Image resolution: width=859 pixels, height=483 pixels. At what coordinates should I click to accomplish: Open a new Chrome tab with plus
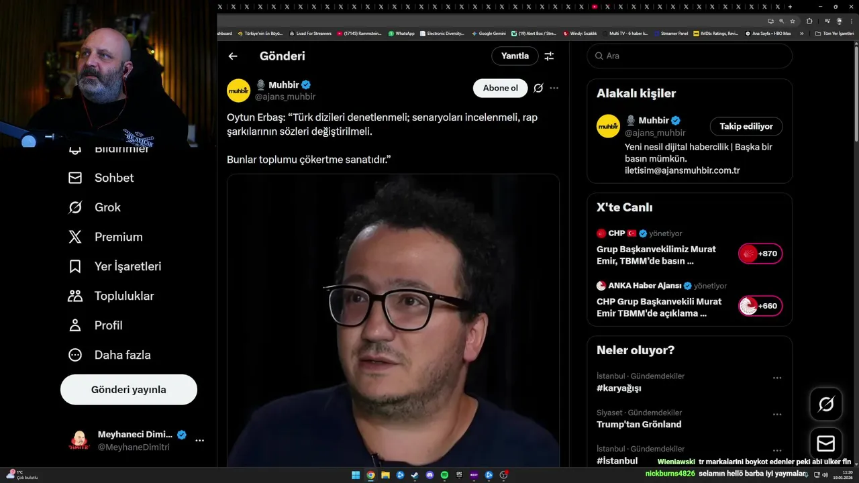(x=790, y=6)
